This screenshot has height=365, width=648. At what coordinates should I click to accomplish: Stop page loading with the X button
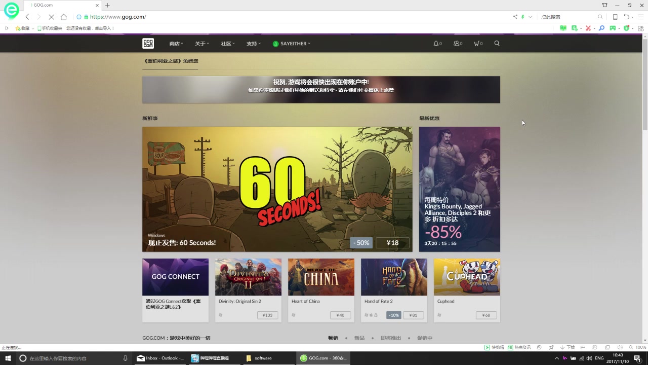click(51, 17)
